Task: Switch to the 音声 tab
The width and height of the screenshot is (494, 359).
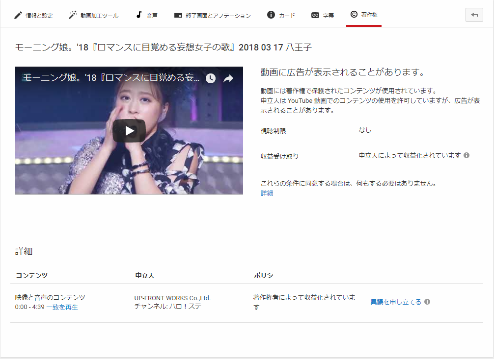Action: 147,15
